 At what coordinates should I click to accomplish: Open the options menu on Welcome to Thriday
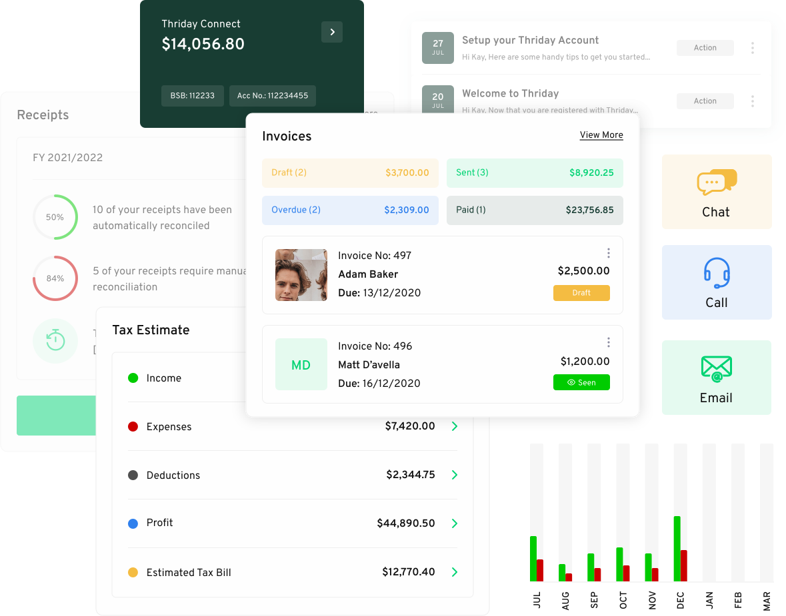753,101
